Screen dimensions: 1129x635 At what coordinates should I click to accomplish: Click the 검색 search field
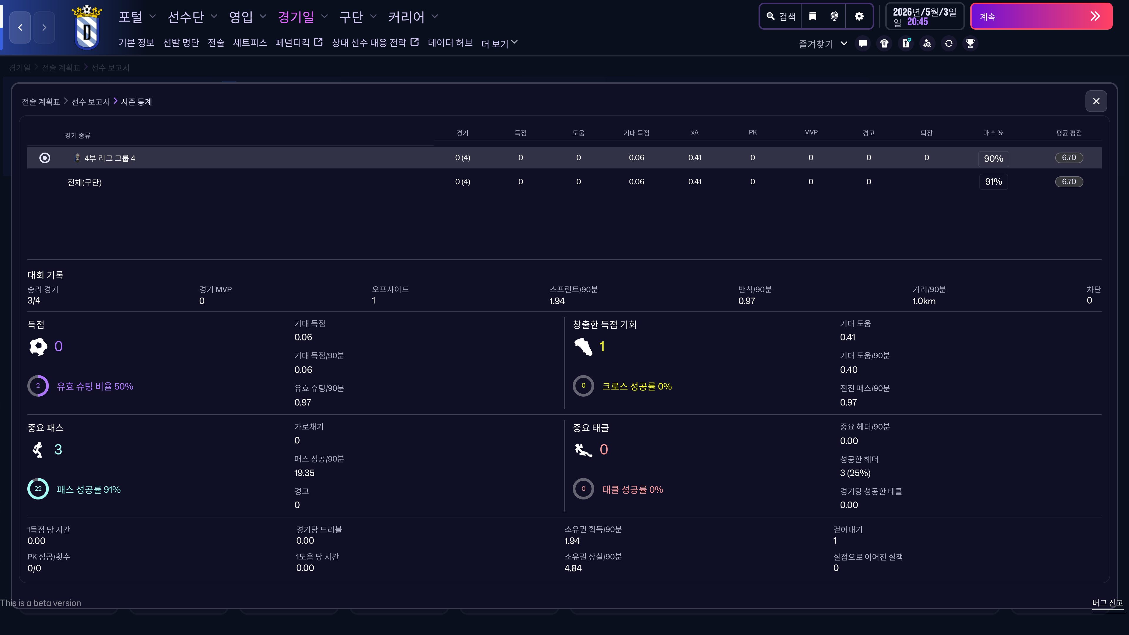click(781, 17)
